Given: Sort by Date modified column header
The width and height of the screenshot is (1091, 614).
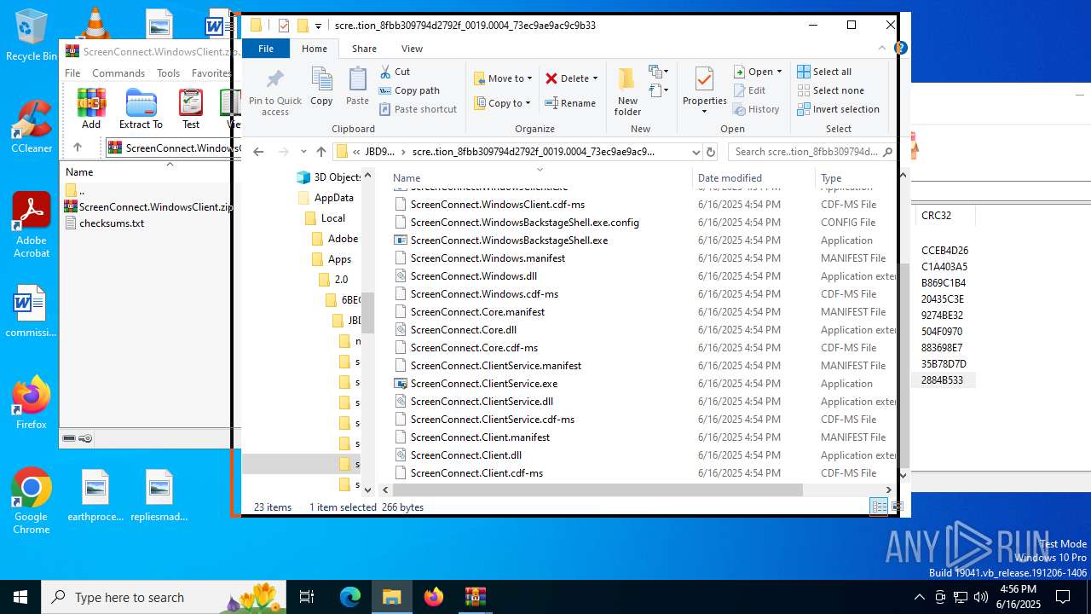Looking at the screenshot, I should [x=730, y=178].
